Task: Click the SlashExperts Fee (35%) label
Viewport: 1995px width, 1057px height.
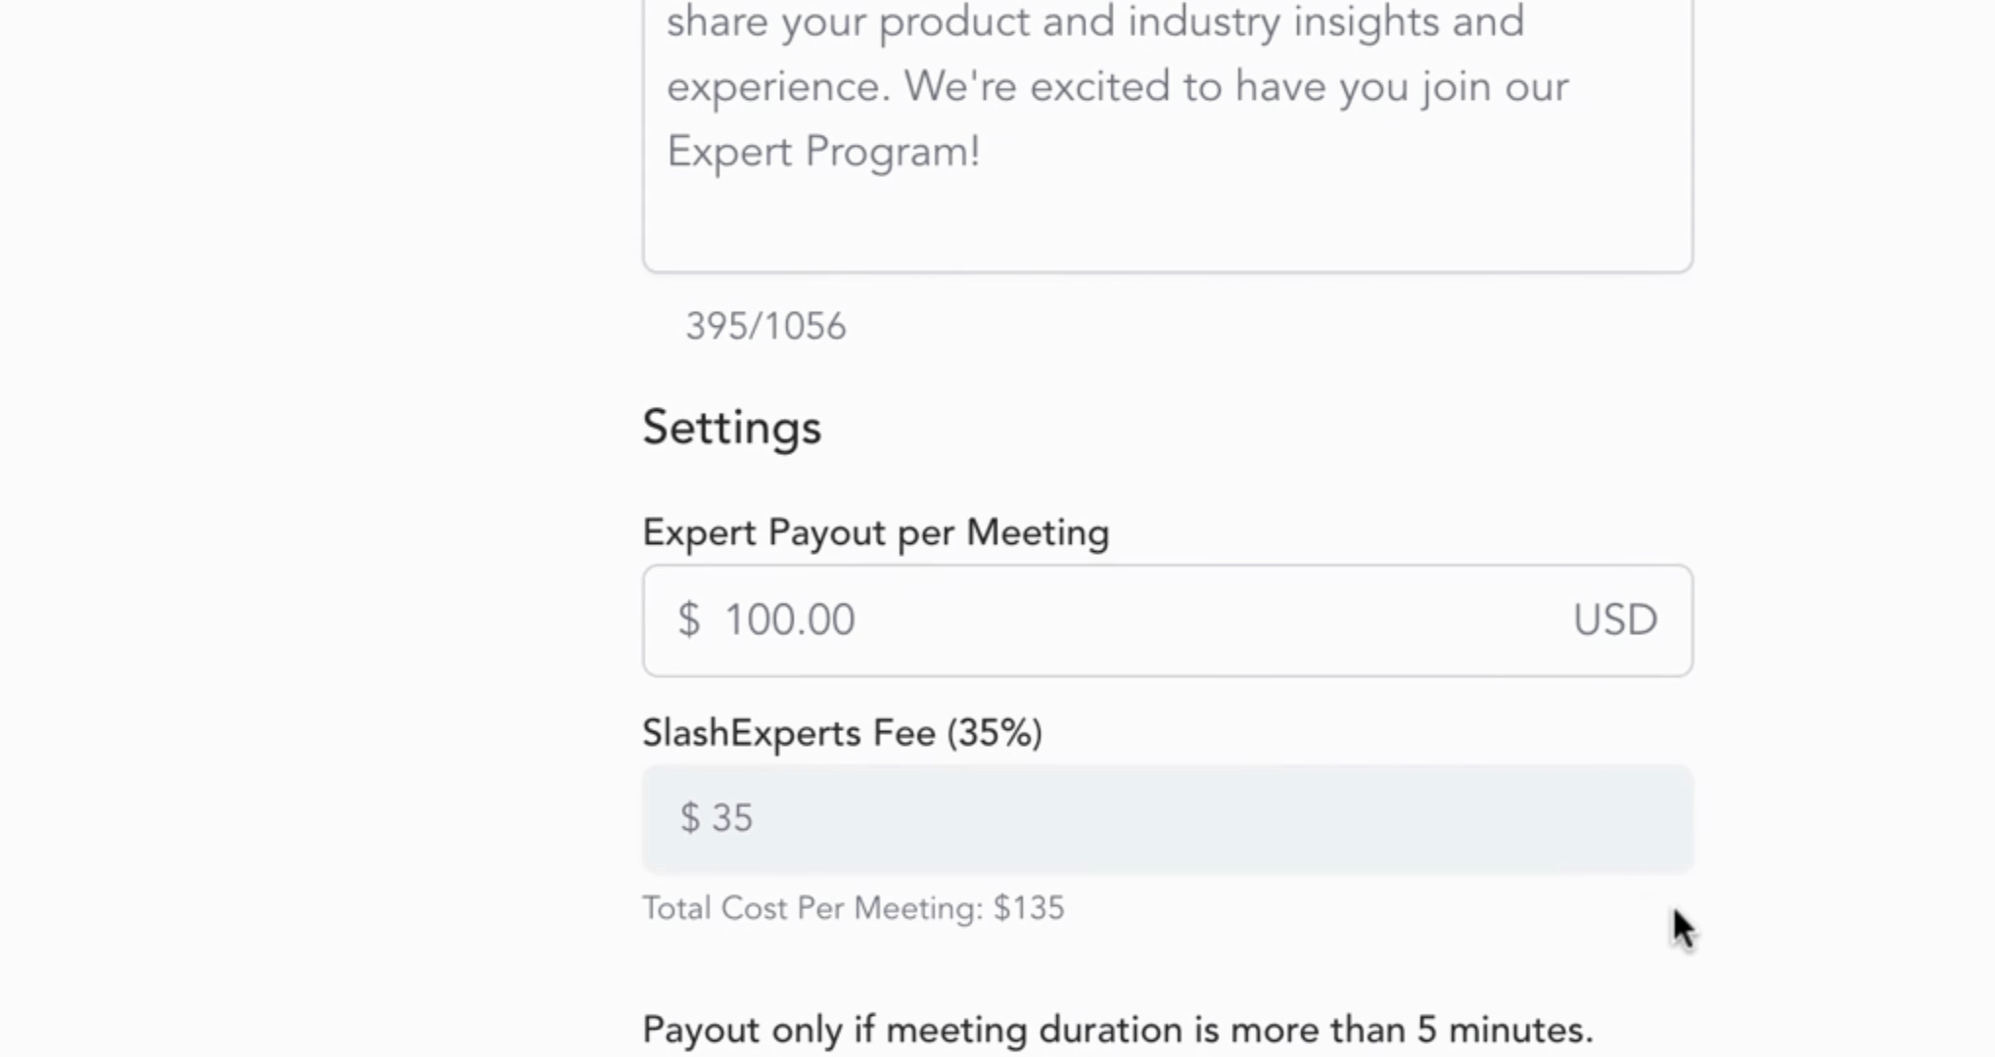Action: [842, 733]
